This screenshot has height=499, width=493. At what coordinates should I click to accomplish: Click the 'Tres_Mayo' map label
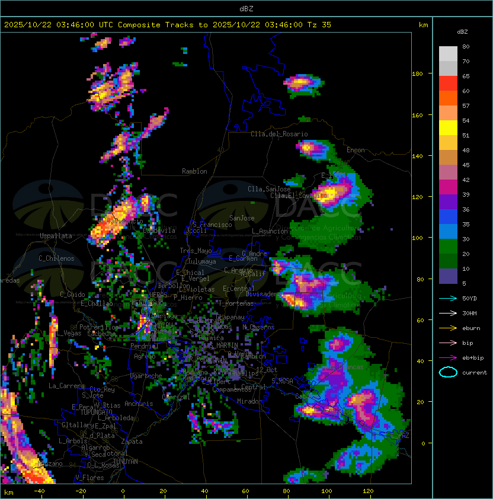point(196,251)
